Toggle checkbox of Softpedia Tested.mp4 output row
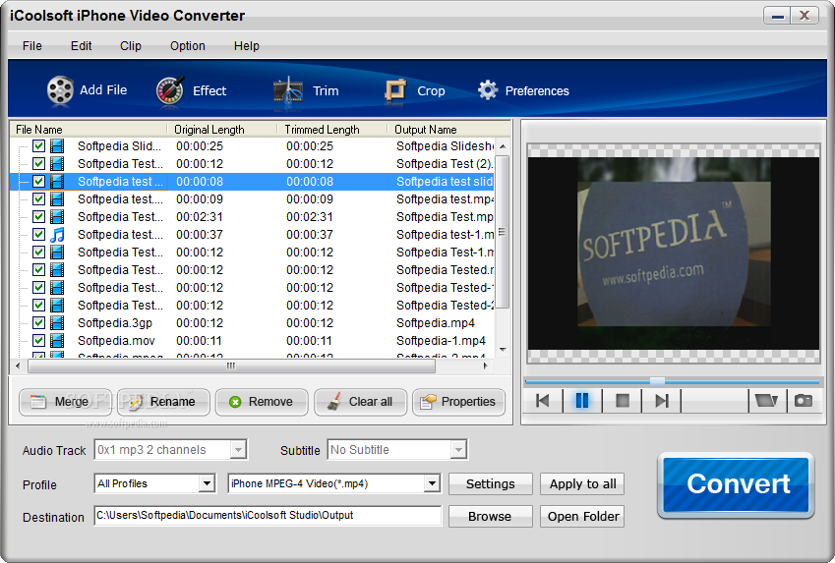This screenshot has width=835, height=563. click(x=38, y=270)
